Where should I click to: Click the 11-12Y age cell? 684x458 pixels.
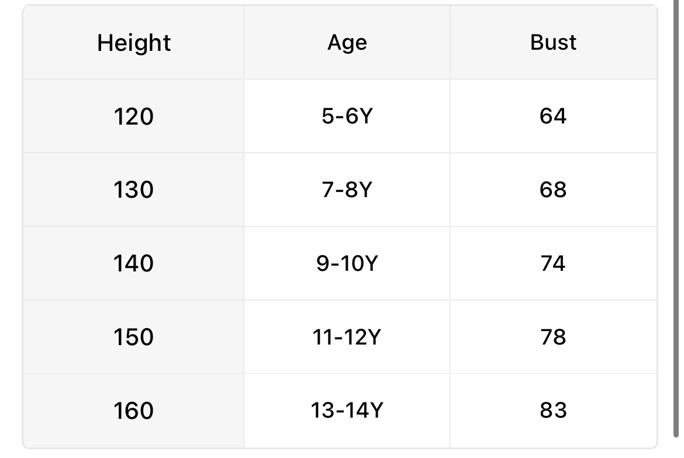click(x=347, y=338)
